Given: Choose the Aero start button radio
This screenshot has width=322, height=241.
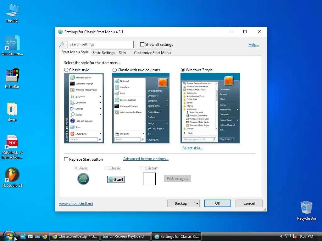Looking at the screenshot, I should pyautogui.click(x=76, y=168).
